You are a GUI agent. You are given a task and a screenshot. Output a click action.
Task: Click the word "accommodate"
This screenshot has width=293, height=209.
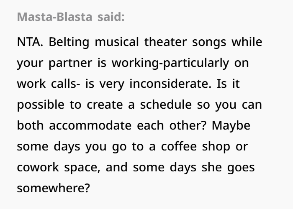point(90,125)
